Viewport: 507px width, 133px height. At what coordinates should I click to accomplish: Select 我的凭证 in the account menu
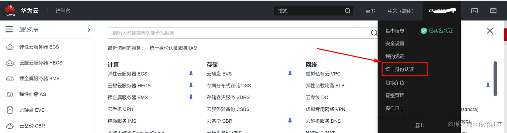[395, 56]
